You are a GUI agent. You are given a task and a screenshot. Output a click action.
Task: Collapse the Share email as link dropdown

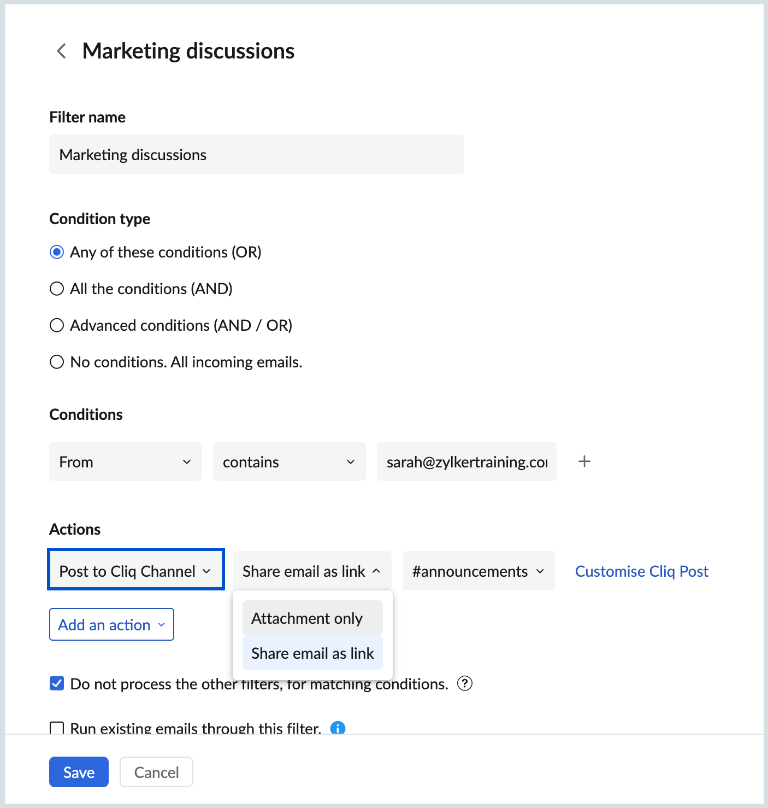click(311, 571)
